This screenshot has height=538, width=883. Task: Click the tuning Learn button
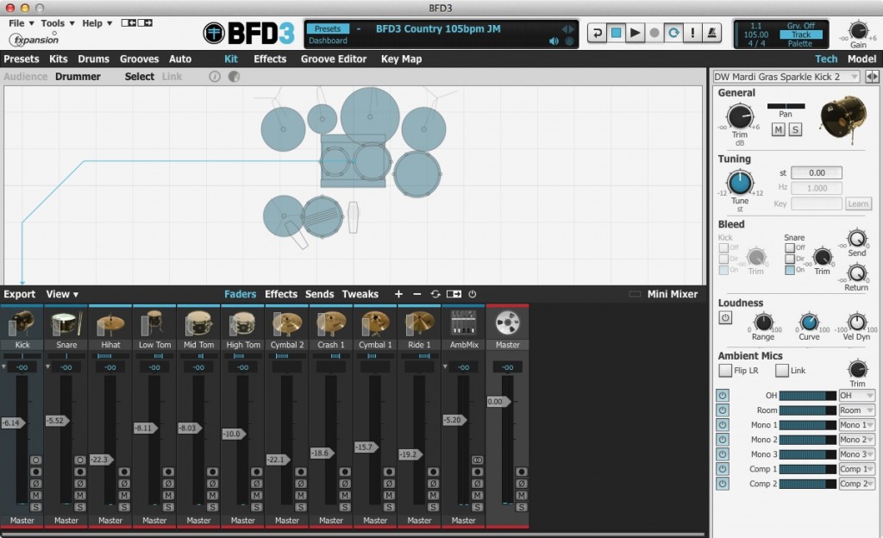click(858, 203)
